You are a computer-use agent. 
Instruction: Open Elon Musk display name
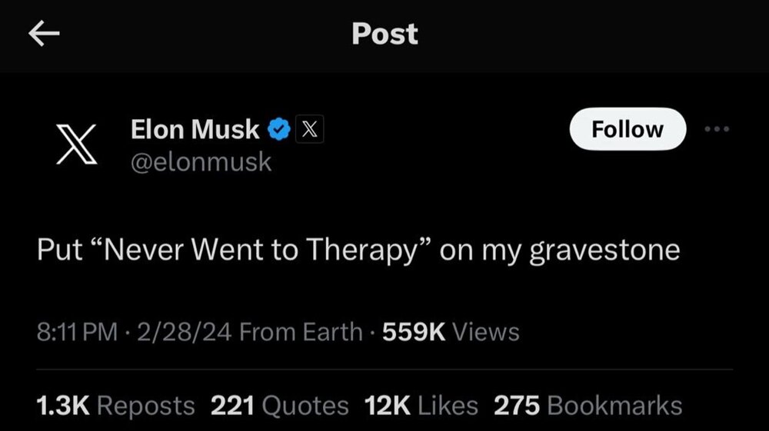tap(195, 130)
